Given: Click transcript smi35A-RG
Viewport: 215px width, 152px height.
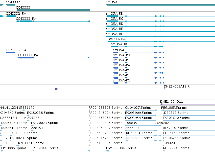Looking at the screenshot, I should click(120, 44).
